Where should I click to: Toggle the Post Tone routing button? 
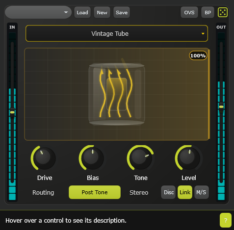[x=95, y=192]
